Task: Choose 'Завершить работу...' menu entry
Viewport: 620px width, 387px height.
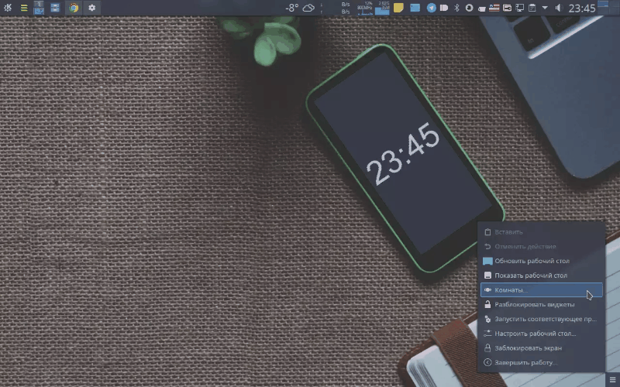Action: click(541, 362)
